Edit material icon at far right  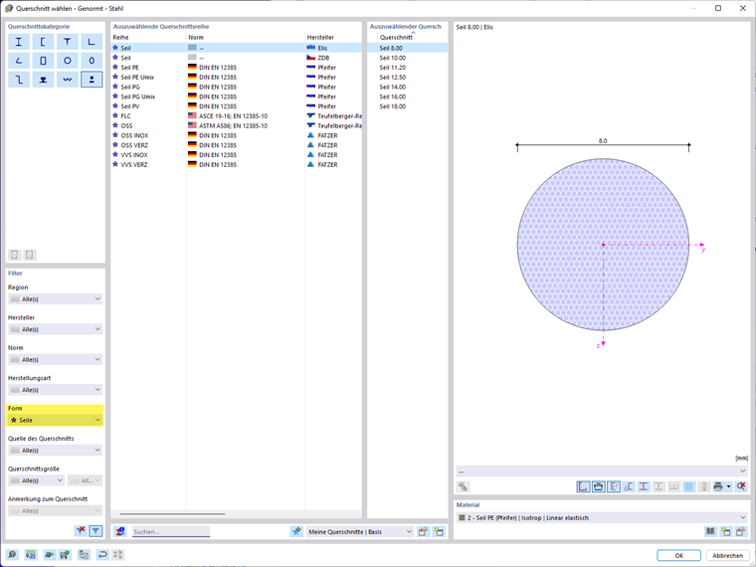(x=741, y=531)
